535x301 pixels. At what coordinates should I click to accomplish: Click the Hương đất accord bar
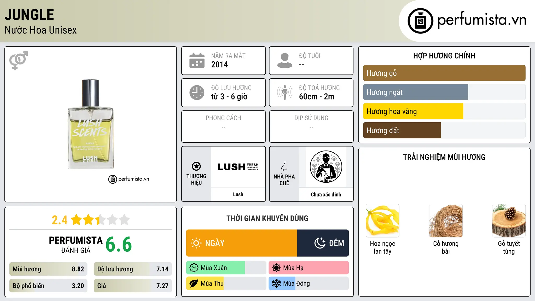[444, 130]
